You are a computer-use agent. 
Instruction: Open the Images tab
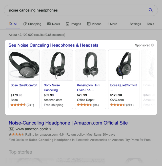tap(73, 24)
